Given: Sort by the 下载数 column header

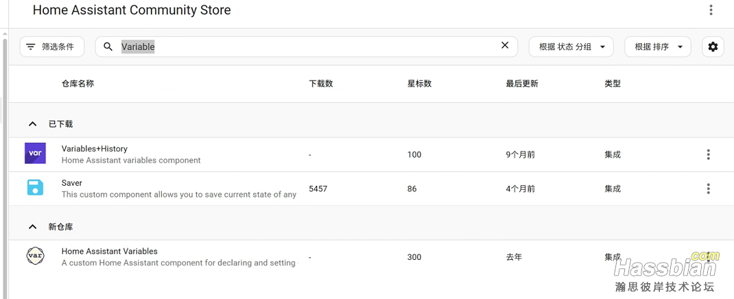Looking at the screenshot, I should (x=320, y=84).
